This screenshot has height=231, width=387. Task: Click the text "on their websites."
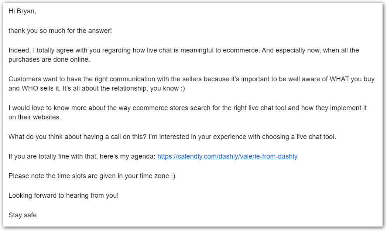(x=35, y=117)
